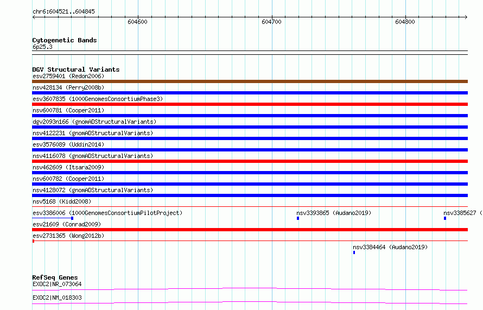Select the partially visible nsv3385627 label
Image resolution: width=483 pixels, height=310 pixels.
pyautogui.click(x=463, y=213)
